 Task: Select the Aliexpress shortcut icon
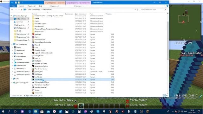click(33, 34)
